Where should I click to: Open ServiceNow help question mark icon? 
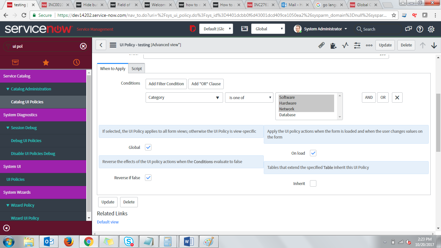tap(419, 29)
